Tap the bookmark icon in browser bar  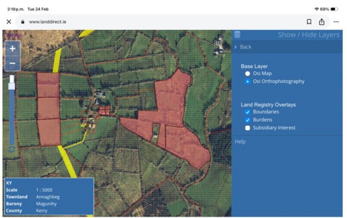pos(309,22)
